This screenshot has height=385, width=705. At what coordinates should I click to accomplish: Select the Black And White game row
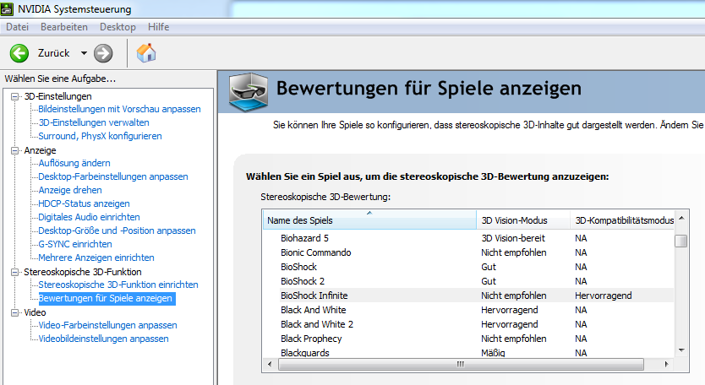(468, 310)
